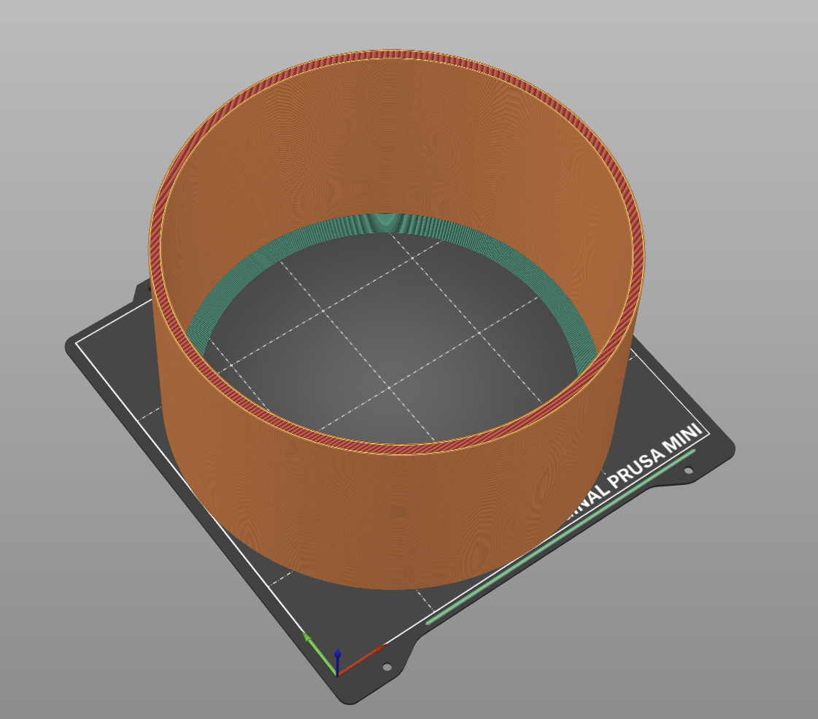Click bed mounting hole near axis arrows

coord(387,666)
